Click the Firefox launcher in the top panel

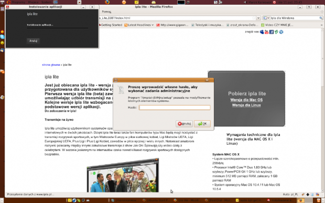point(107,2)
